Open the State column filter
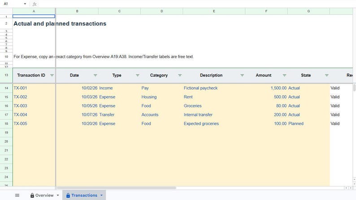The width and height of the screenshot is (356, 200). click(x=327, y=76)
